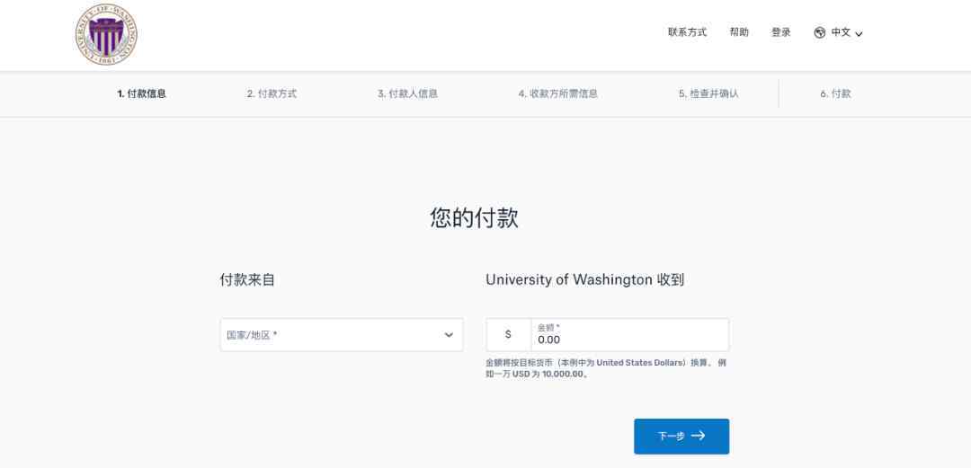Select step 1. 付款信息
Image resolution: width=971 pixels, height=468 pixels.
141,93
